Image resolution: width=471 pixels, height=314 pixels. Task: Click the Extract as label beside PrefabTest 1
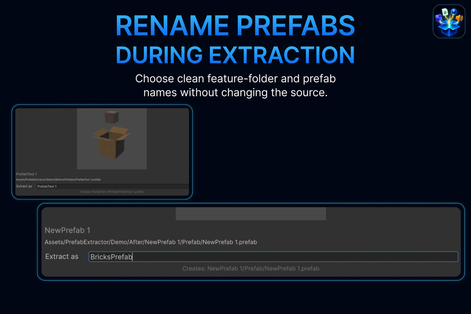pos(24,186)
